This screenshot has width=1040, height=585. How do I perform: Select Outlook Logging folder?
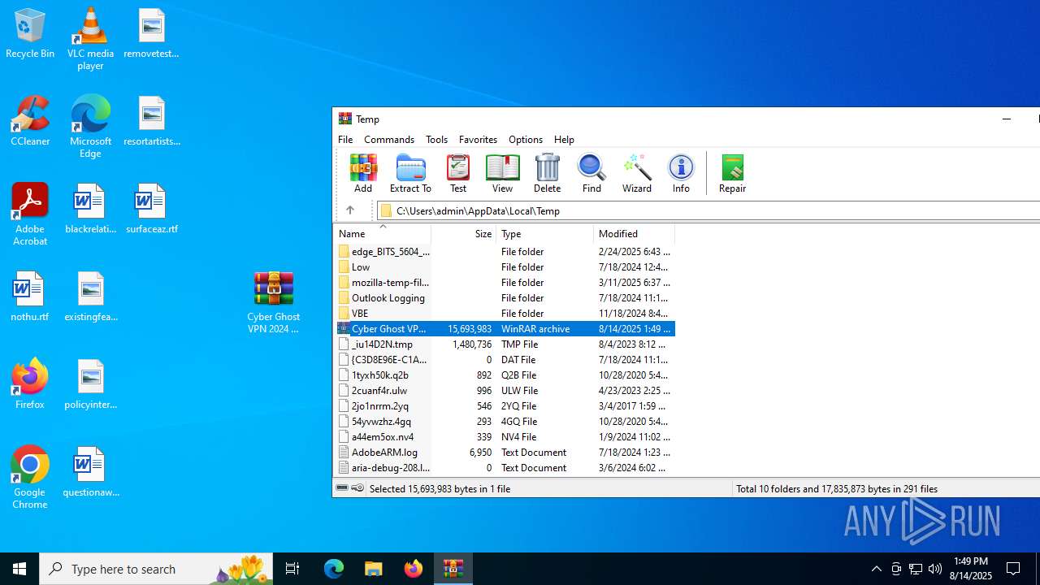click(505, 298)
